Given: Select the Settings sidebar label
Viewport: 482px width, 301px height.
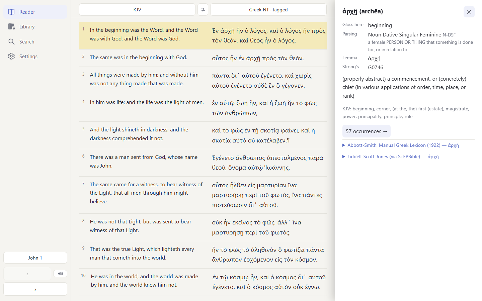Looking at the screenshot, I should [x=28, y=57].
